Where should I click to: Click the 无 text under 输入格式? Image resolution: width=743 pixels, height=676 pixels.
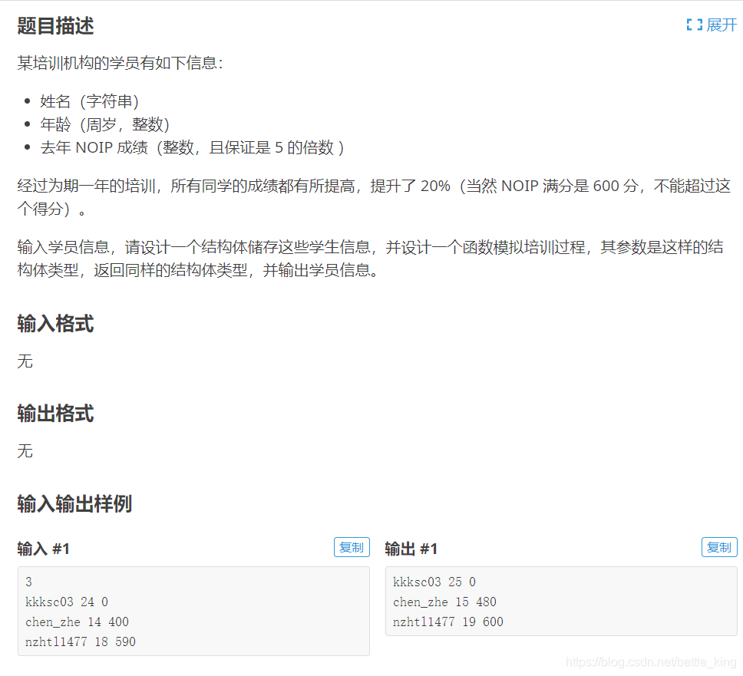22,361
